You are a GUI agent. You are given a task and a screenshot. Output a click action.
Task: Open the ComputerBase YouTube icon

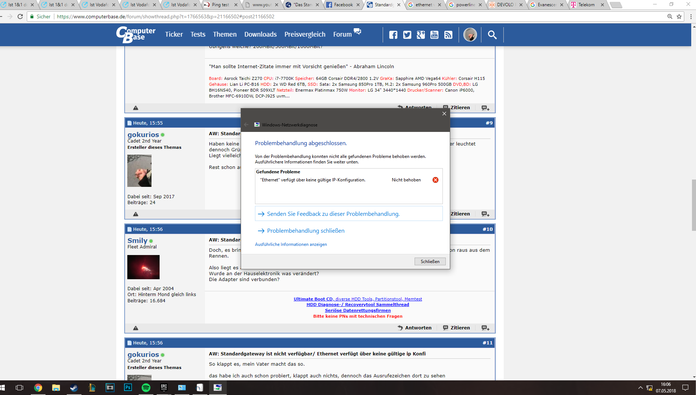point(434,35)
